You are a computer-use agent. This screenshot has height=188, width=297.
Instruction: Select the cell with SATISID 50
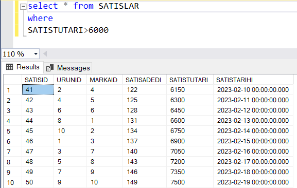pyautogui.click(x=38, y=182)
